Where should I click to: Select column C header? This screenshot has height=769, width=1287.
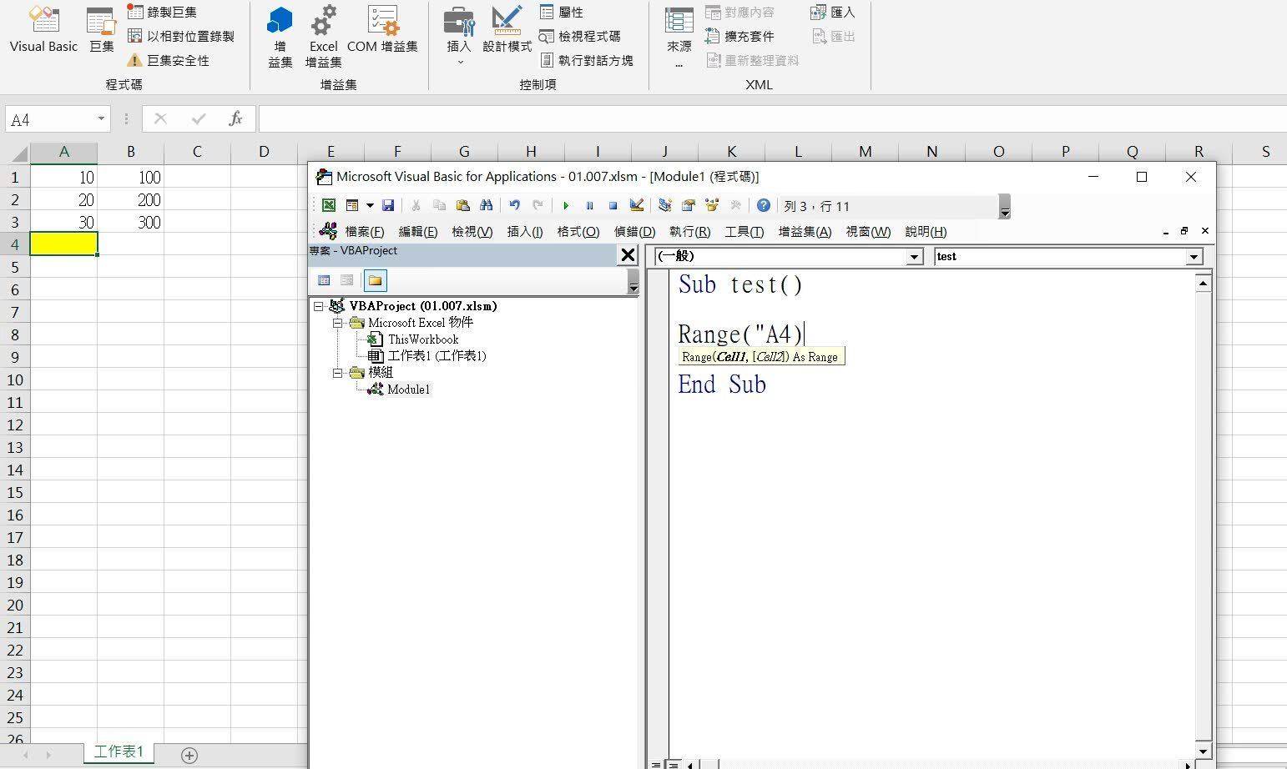197,152
